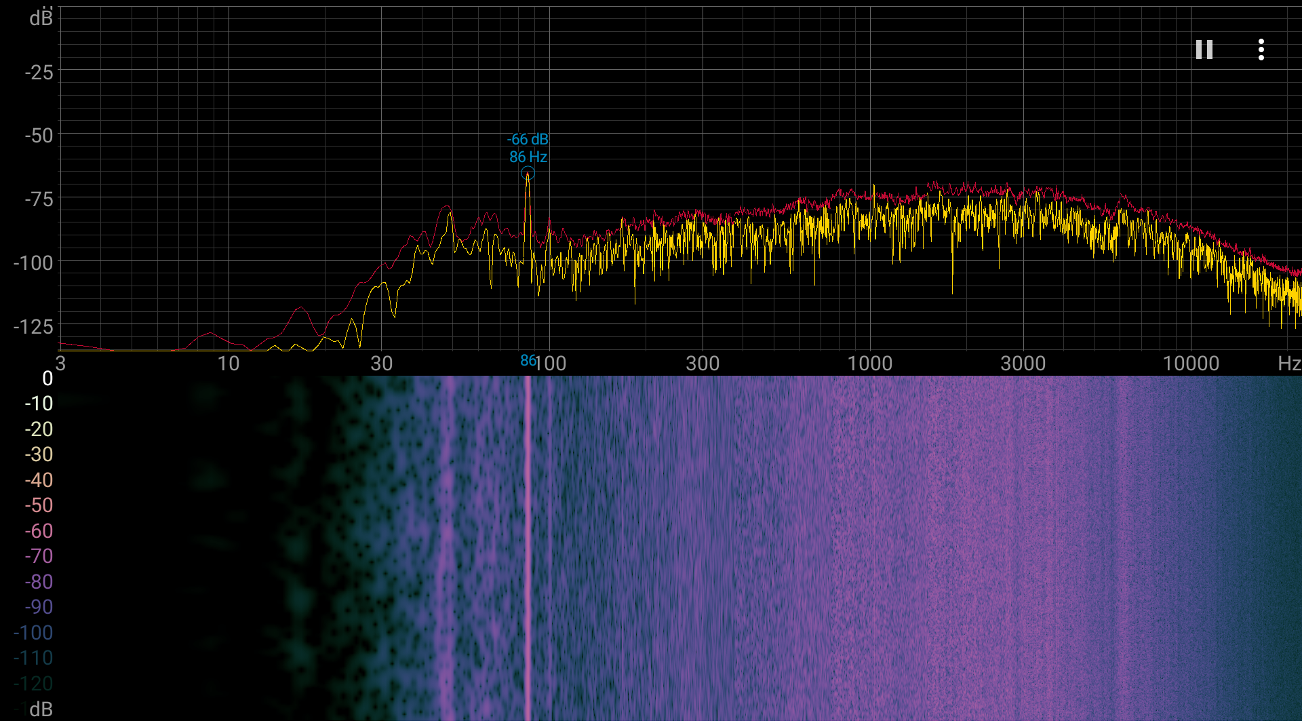Click the -25 dB level label
The image size is (1302, 723).
point(39,72)
